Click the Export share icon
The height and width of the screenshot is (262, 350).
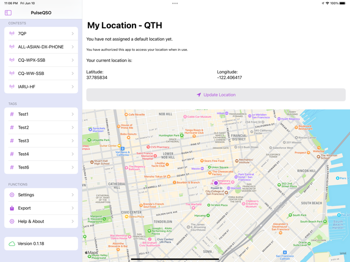pos(12,208)
